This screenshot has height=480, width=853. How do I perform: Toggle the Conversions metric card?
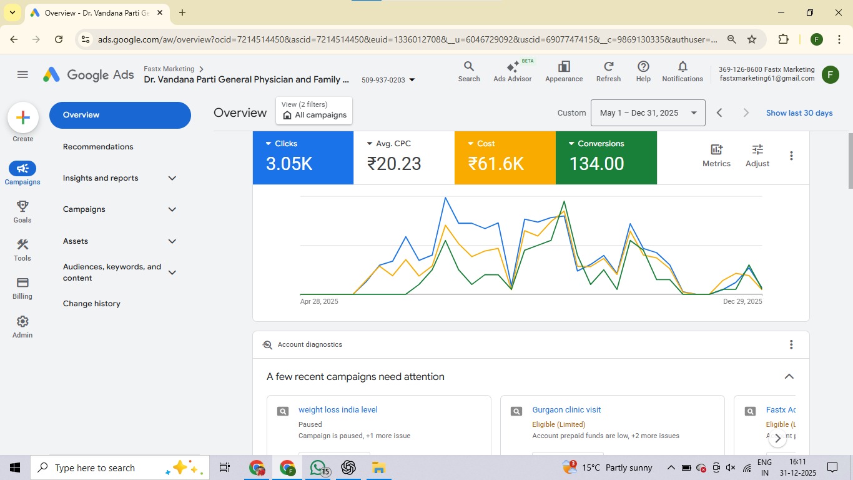606,157
